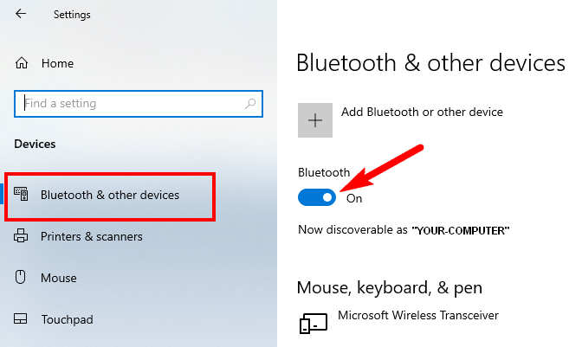Screen dimensions: 582x347
Task: Click the magnifier icon in search box
Action: click(x=250, y=104)
